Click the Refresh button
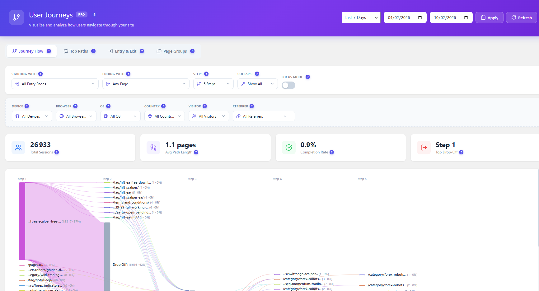 pyautogui.click(x=521, y=17)
